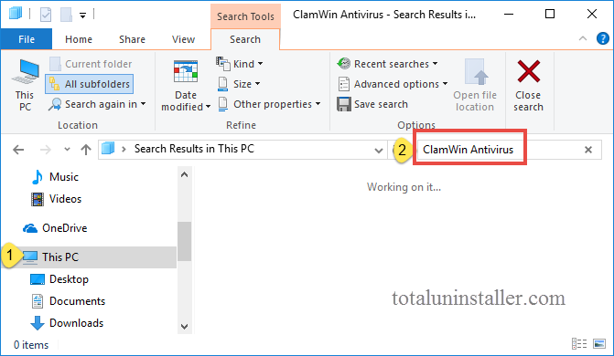Click the address bar computer icon
The height and width of the screenshot is (356, 614).
pos(108,149)
